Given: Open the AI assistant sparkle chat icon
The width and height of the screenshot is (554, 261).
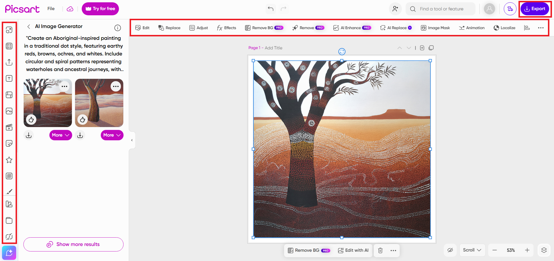Looking at the screenshot, I should [x=9, y=253].
